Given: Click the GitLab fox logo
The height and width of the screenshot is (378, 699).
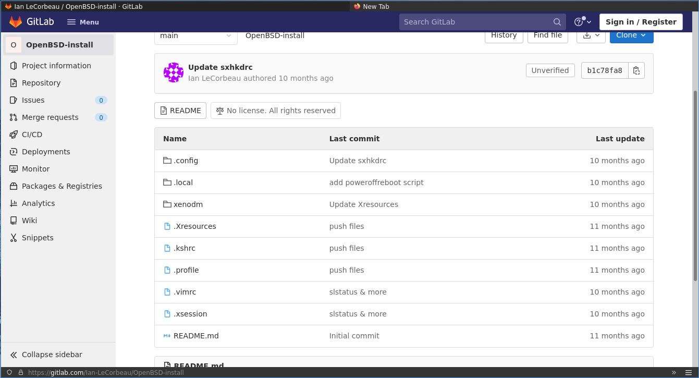Looking at the screenshot, I should pos(16,22).
